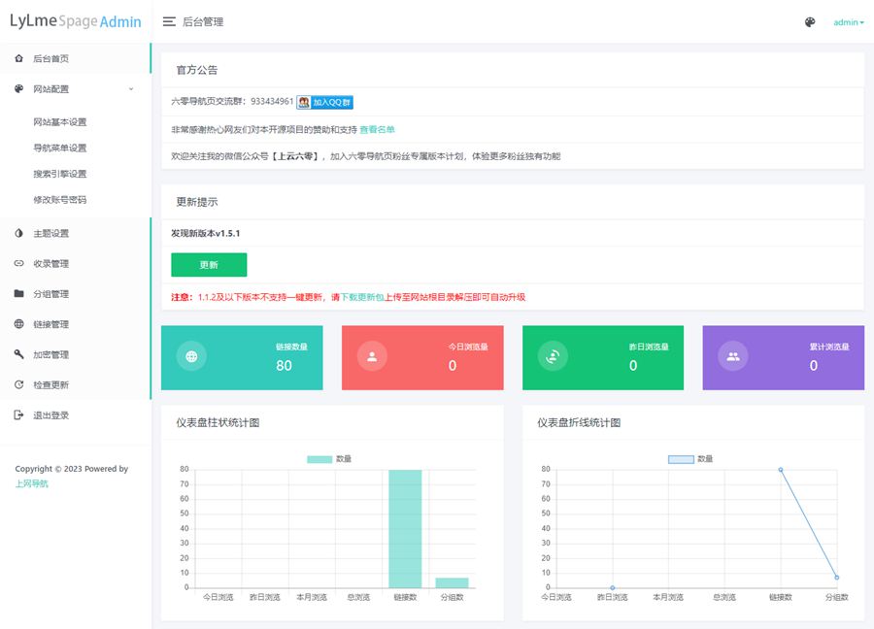Image resolution: width=874 pixels, height=629 pixels.
Task: Open the admin user dropdown
Action: tap(848, 22)
